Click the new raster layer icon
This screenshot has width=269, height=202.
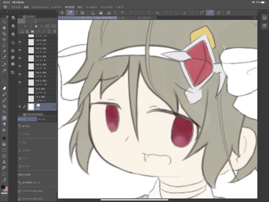22,31
